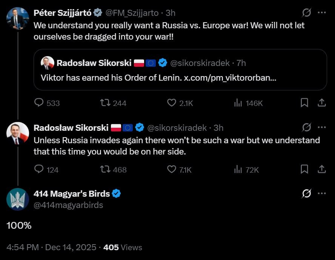Like Sikorski's reply with 7.1K likes
The width and height of the screenshot is (335, 260).
(x=172, y=170)
